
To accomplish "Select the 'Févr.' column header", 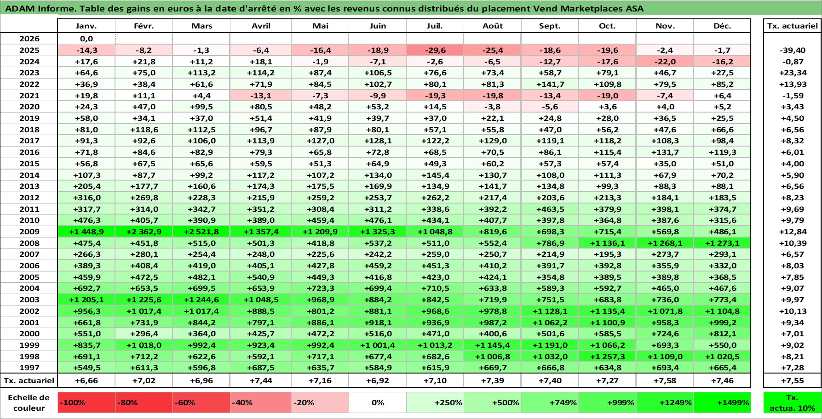I will (x=144, y=26).
